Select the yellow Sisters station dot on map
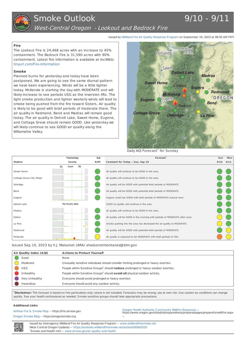250x354 pixels. 198,92
